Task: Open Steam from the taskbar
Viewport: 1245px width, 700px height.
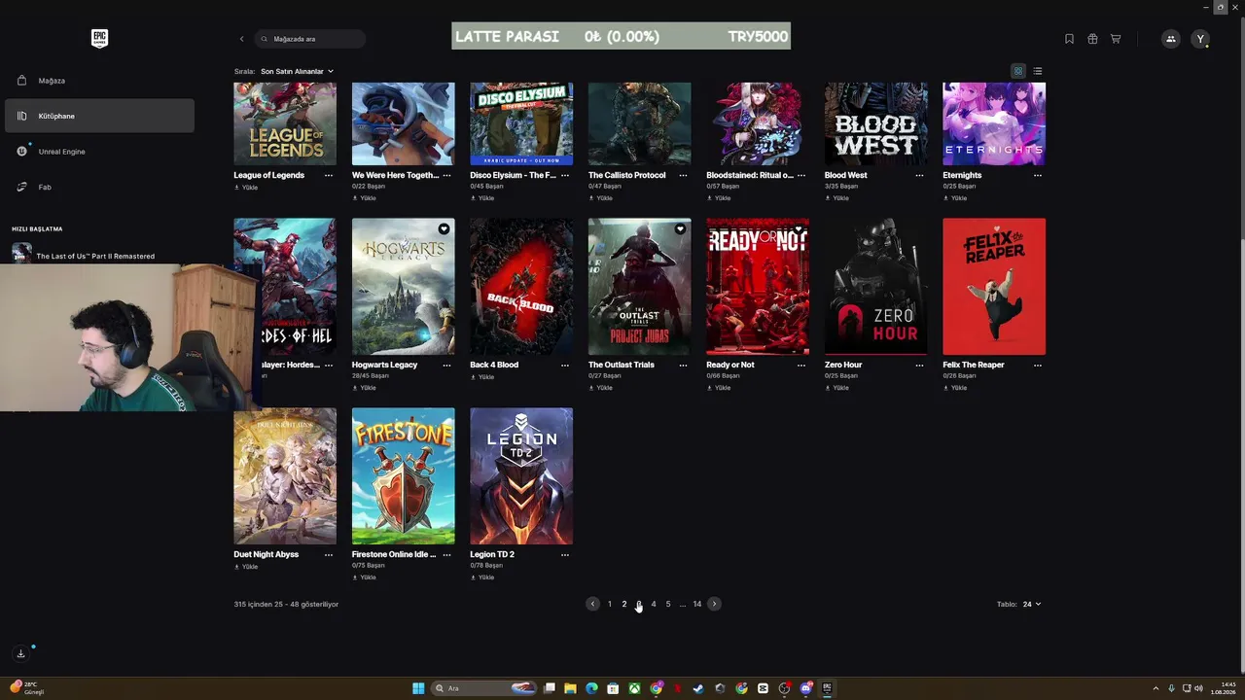Action: point(698,688)
